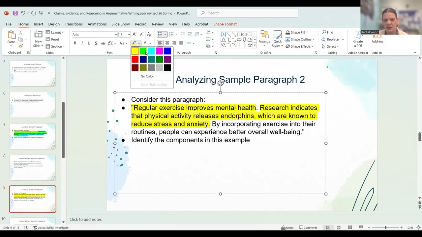
Task: Open the Shape Outline dropdown
Action: click(300, 39)
